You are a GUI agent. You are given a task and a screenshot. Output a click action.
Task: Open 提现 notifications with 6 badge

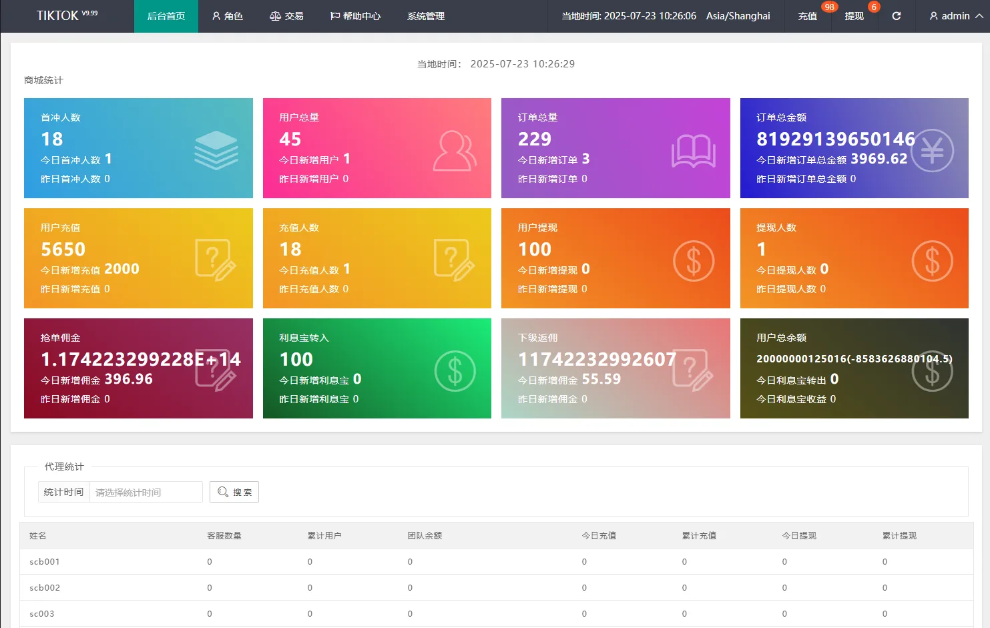coord(854,16)
